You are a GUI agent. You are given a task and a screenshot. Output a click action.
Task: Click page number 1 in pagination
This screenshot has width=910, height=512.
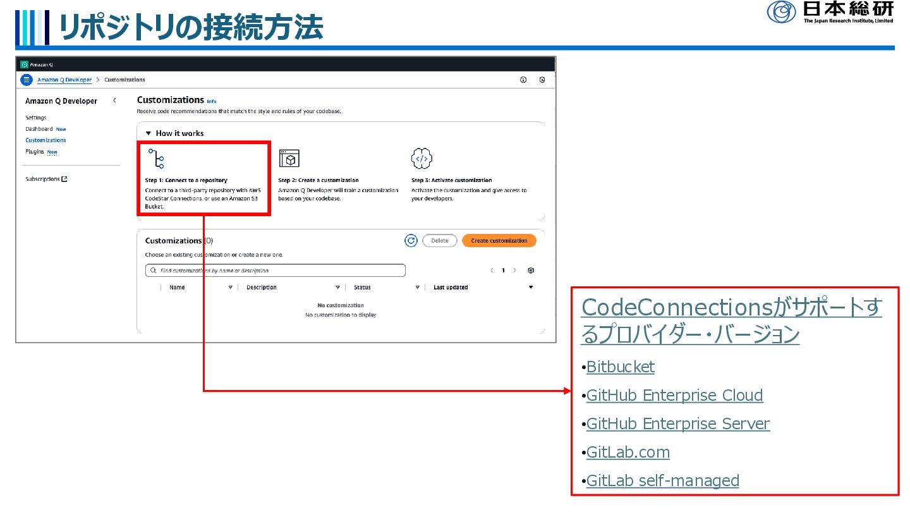[503, 271]
